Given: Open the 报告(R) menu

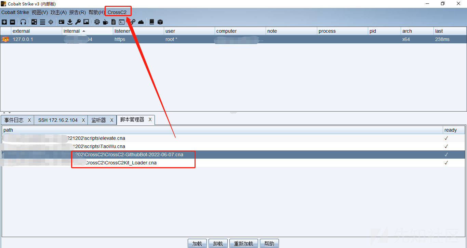Looking at the screenshot, I should 78,12.
